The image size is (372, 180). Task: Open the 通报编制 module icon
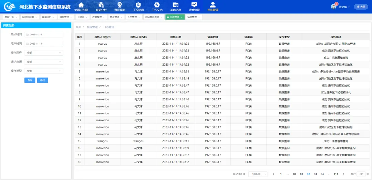(120, 5)
